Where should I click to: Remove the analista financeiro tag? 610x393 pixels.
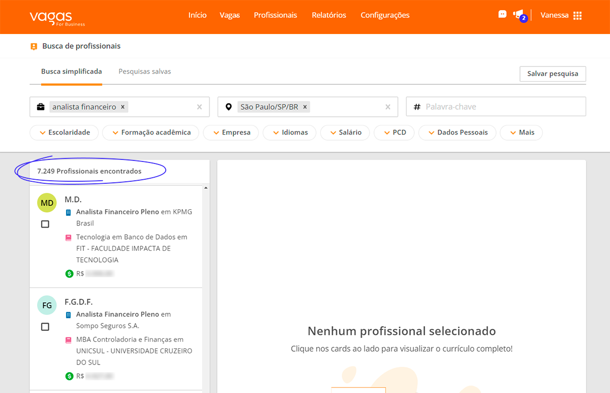click(123, 107)
